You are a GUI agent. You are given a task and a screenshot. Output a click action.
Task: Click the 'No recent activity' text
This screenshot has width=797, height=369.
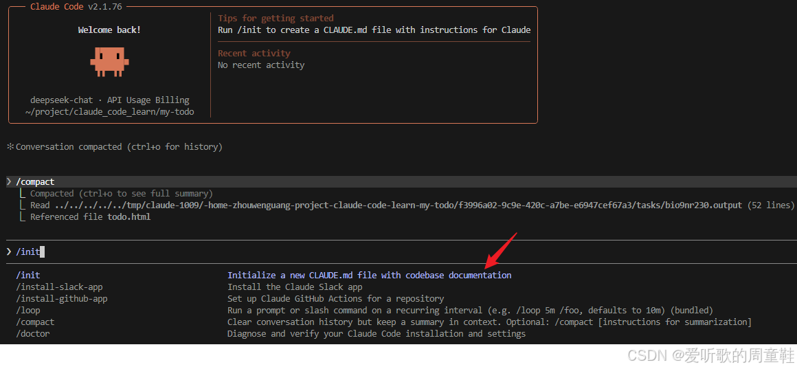(x=261, y=65)
